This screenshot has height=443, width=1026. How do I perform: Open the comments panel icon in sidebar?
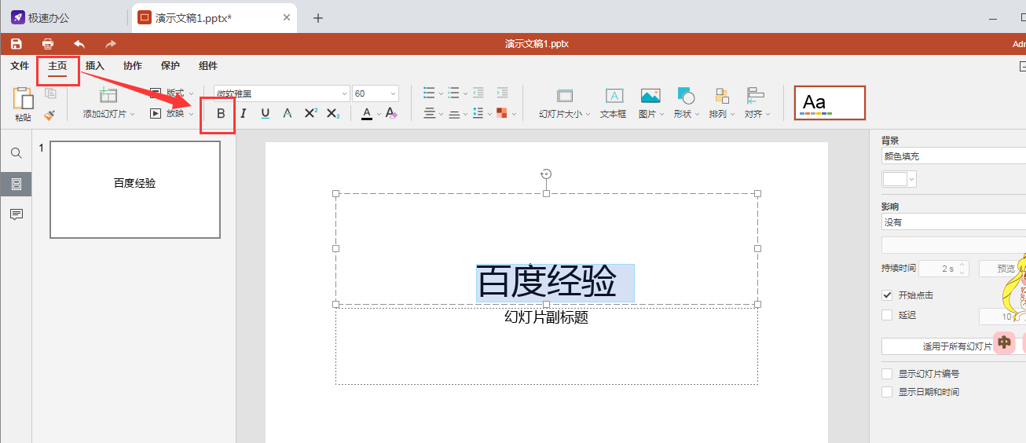(x=16, y=214)
